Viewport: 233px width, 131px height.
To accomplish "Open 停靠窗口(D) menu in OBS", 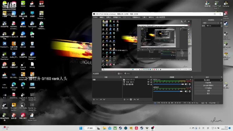I will 117,17.
